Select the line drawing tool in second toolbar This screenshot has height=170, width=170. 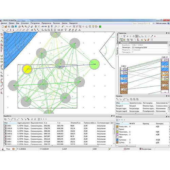click(x=7, y=30)
